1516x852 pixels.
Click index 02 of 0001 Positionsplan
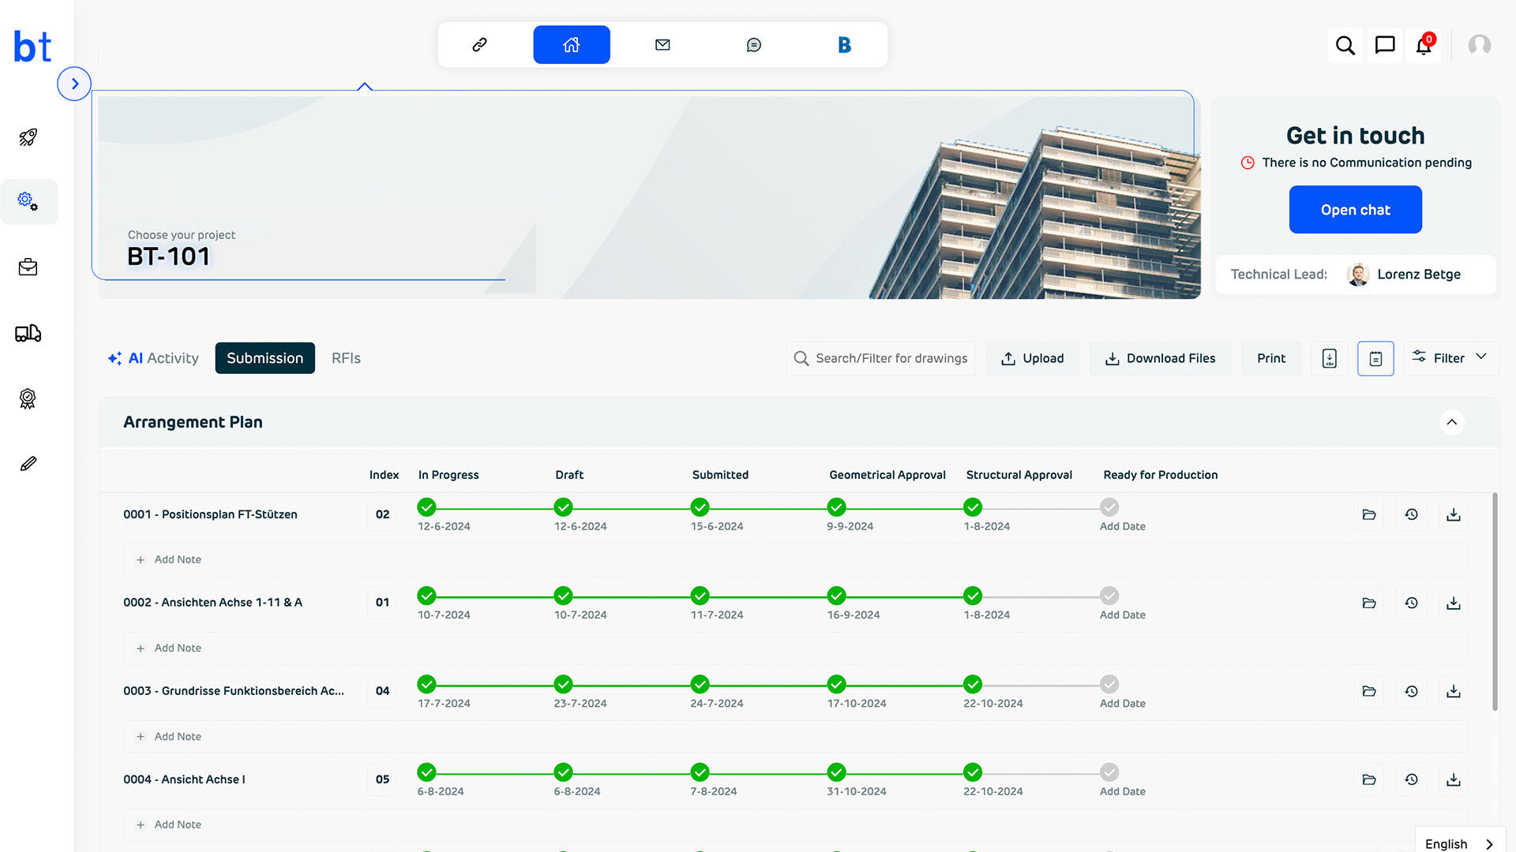coord(382,514)
